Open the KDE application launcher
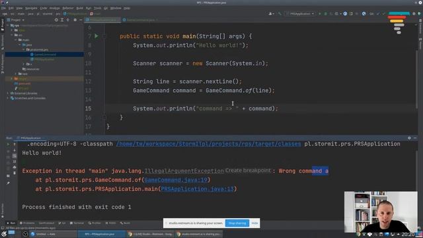 4,234
